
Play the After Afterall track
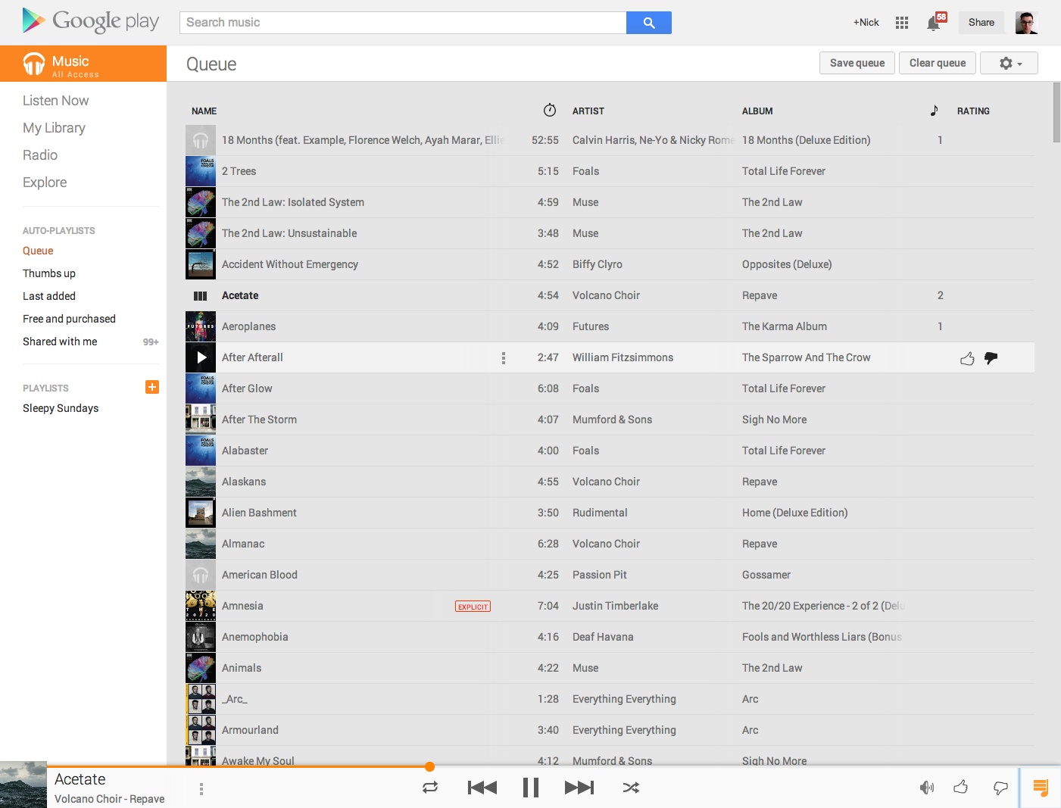[x=201, y=357]
